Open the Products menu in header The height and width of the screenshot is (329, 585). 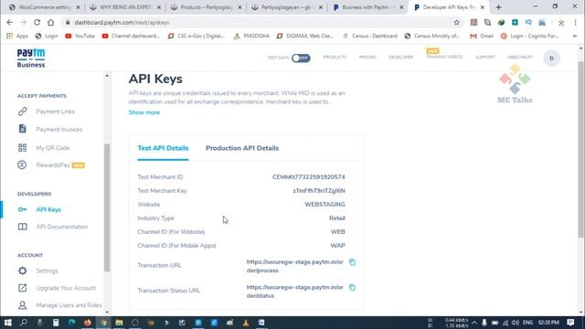(x=335, y=57)
